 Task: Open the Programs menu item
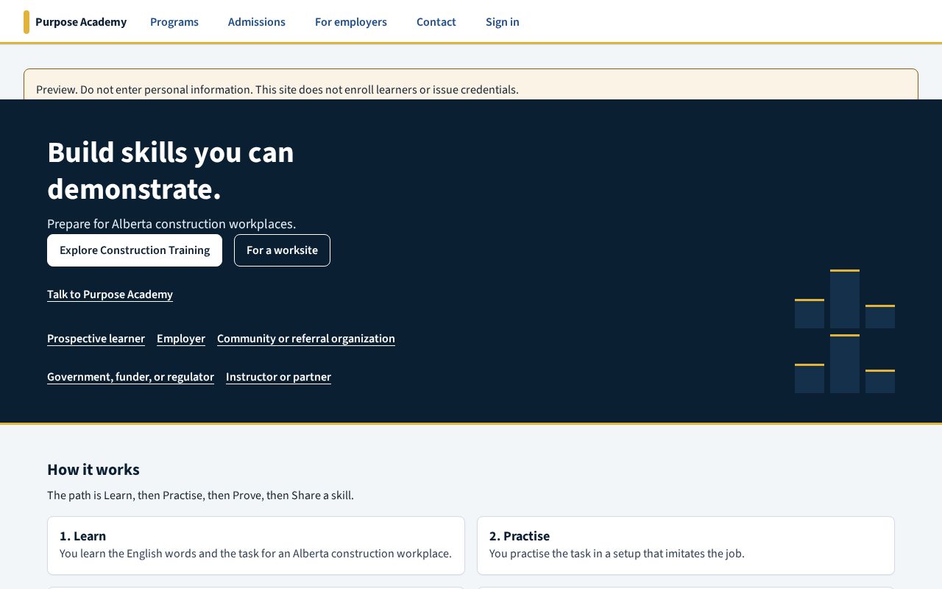click(174, 22)
